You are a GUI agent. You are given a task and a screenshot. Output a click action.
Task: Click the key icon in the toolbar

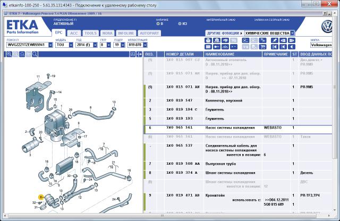(217, 47)
